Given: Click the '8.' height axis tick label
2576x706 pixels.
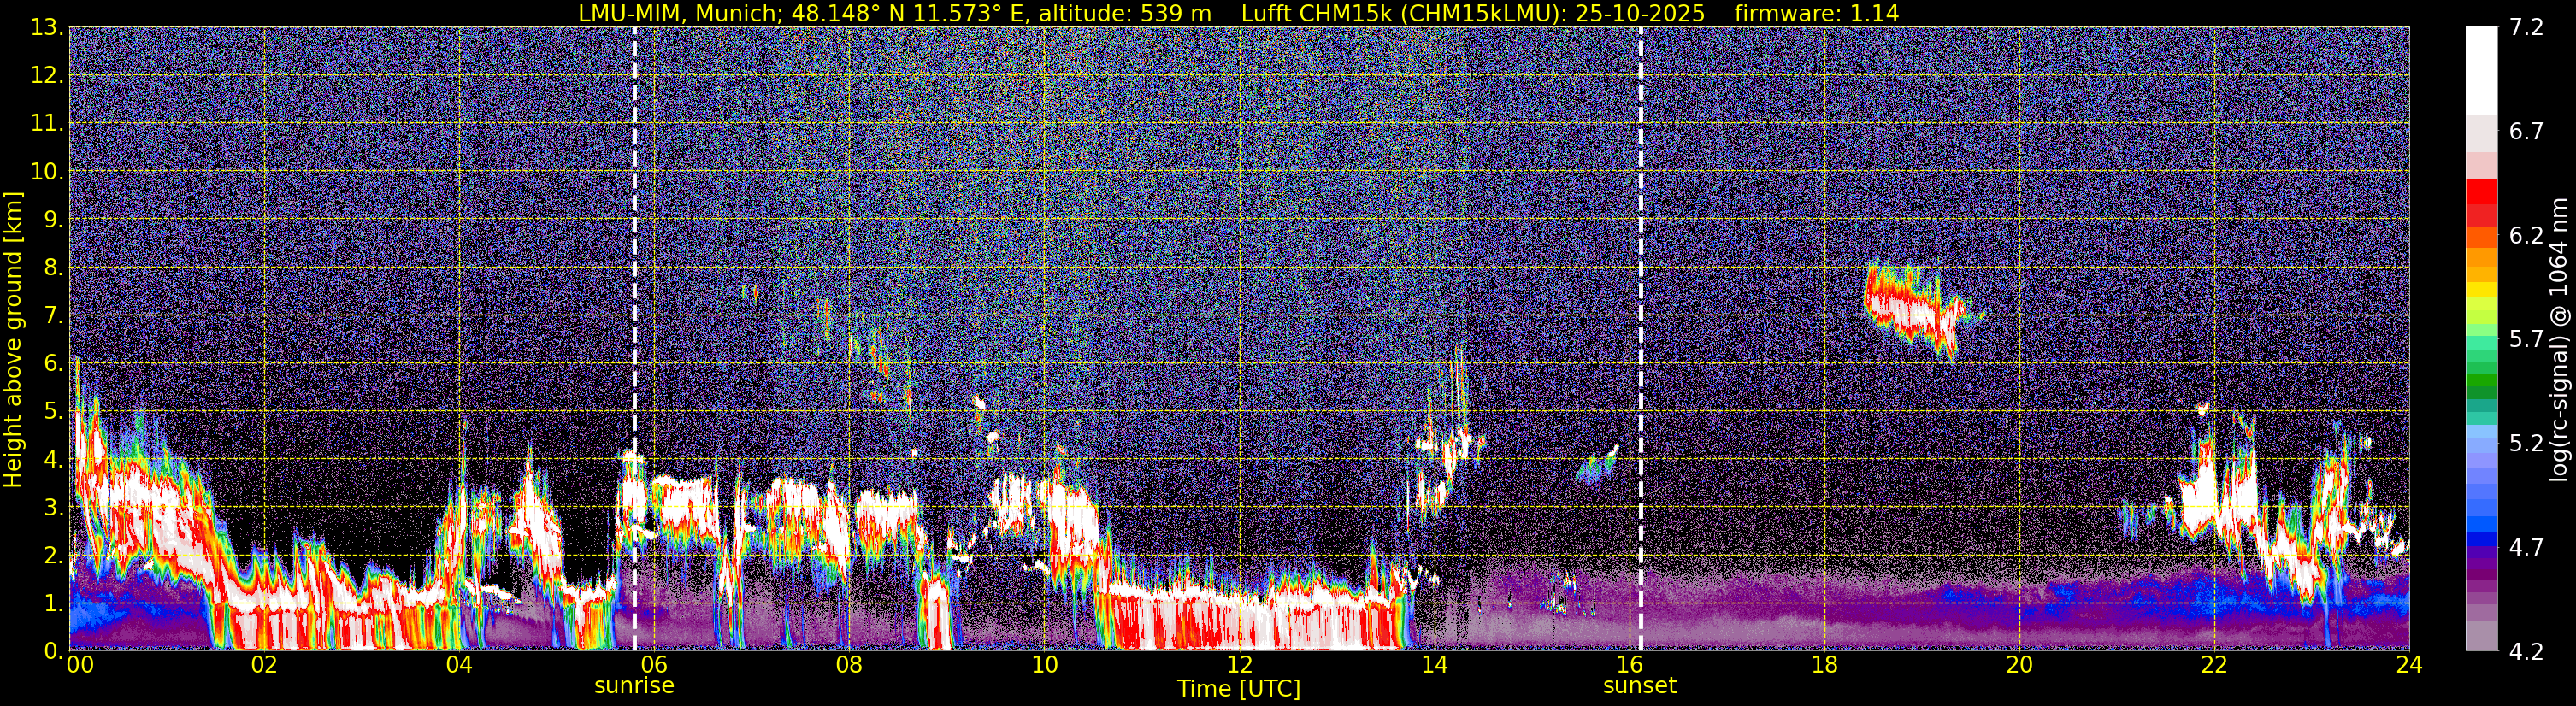Looking at the screenshot, I should tap(53, 268).
